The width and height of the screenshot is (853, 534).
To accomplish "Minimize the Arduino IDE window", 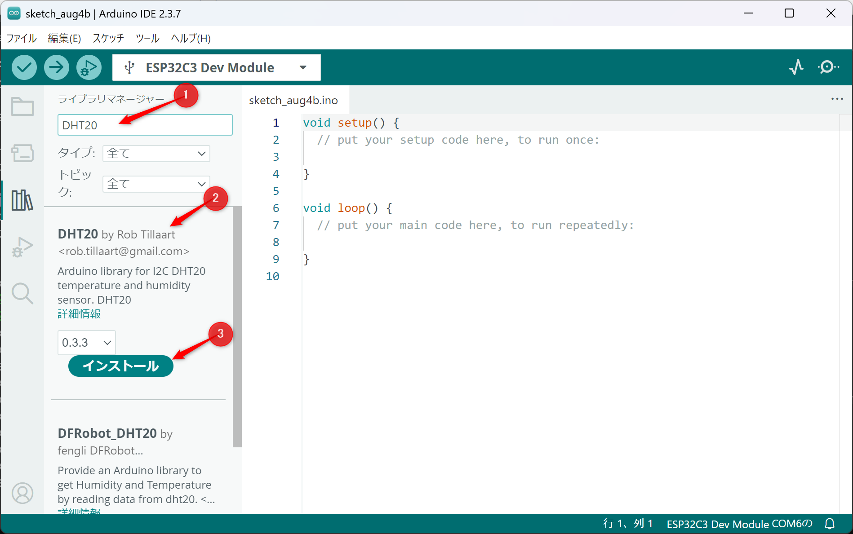I will point(748,13).
